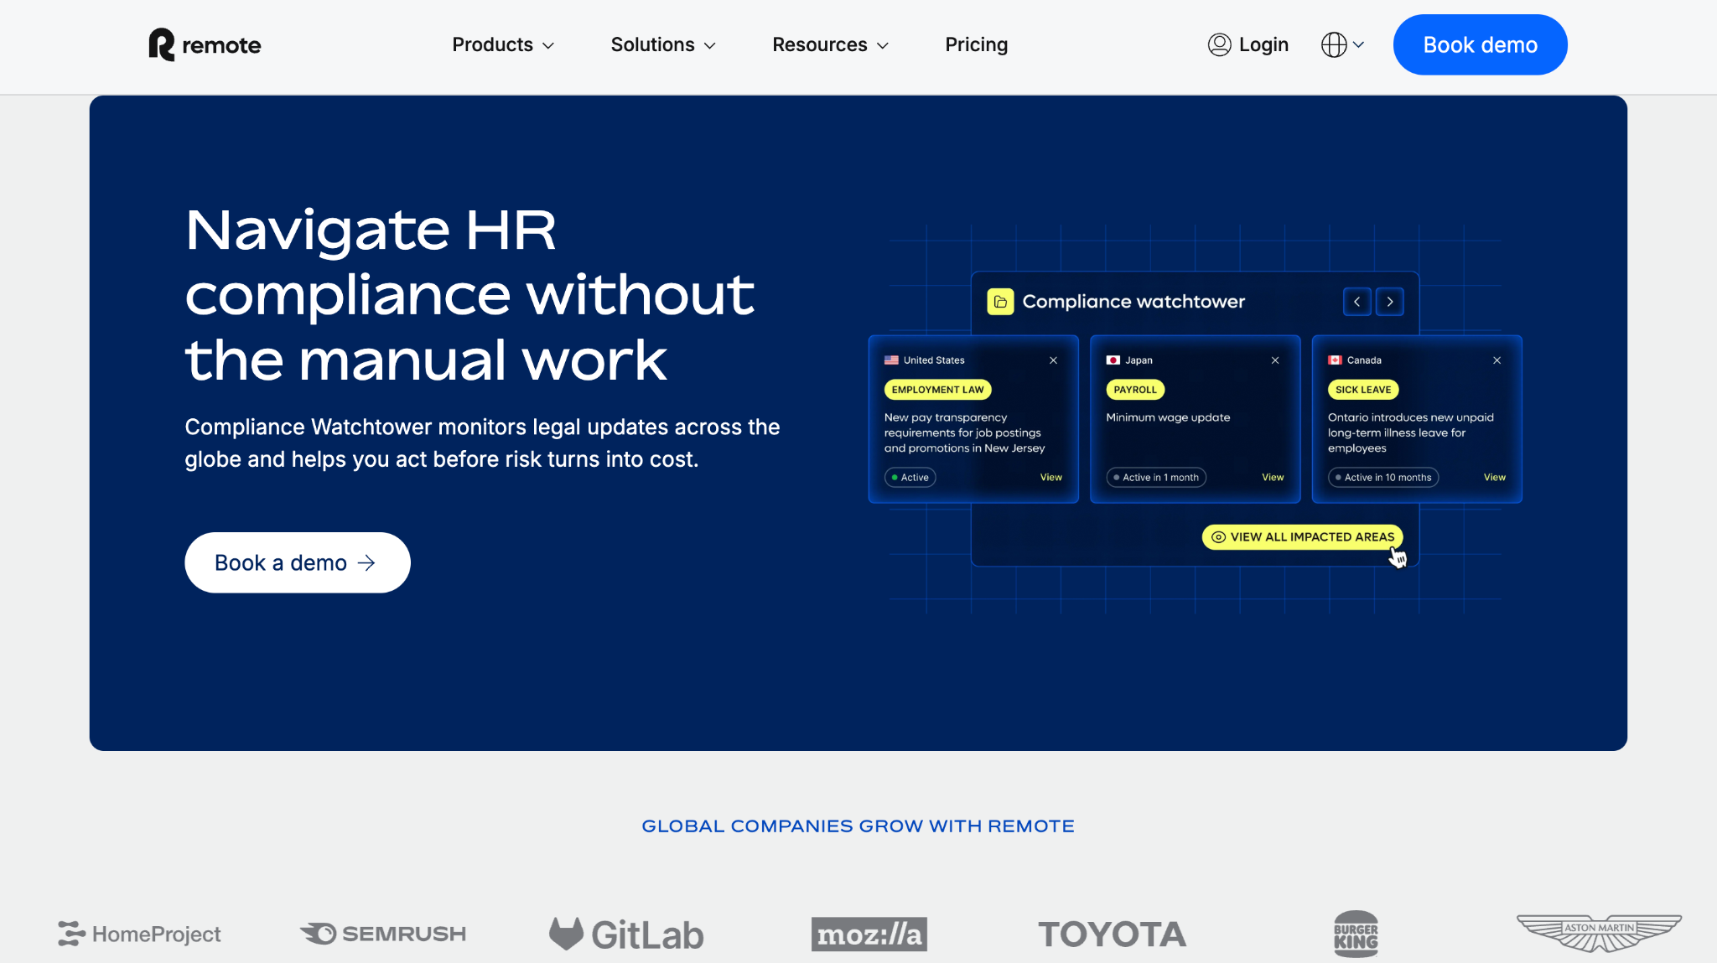Click the white Book a demo button
1717x963 pixels.
(297, 562)
